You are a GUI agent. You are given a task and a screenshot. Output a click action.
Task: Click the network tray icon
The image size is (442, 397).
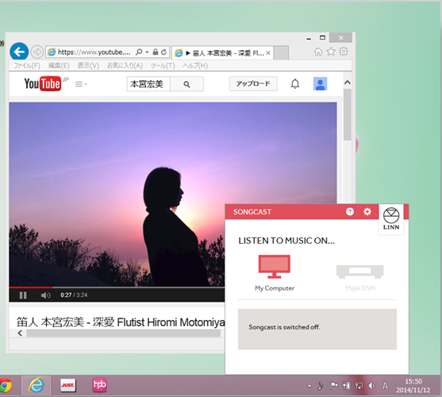359,385
